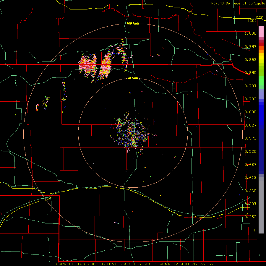Select the 0.253 legend value
266x266 pixels.
pos(250,217)
